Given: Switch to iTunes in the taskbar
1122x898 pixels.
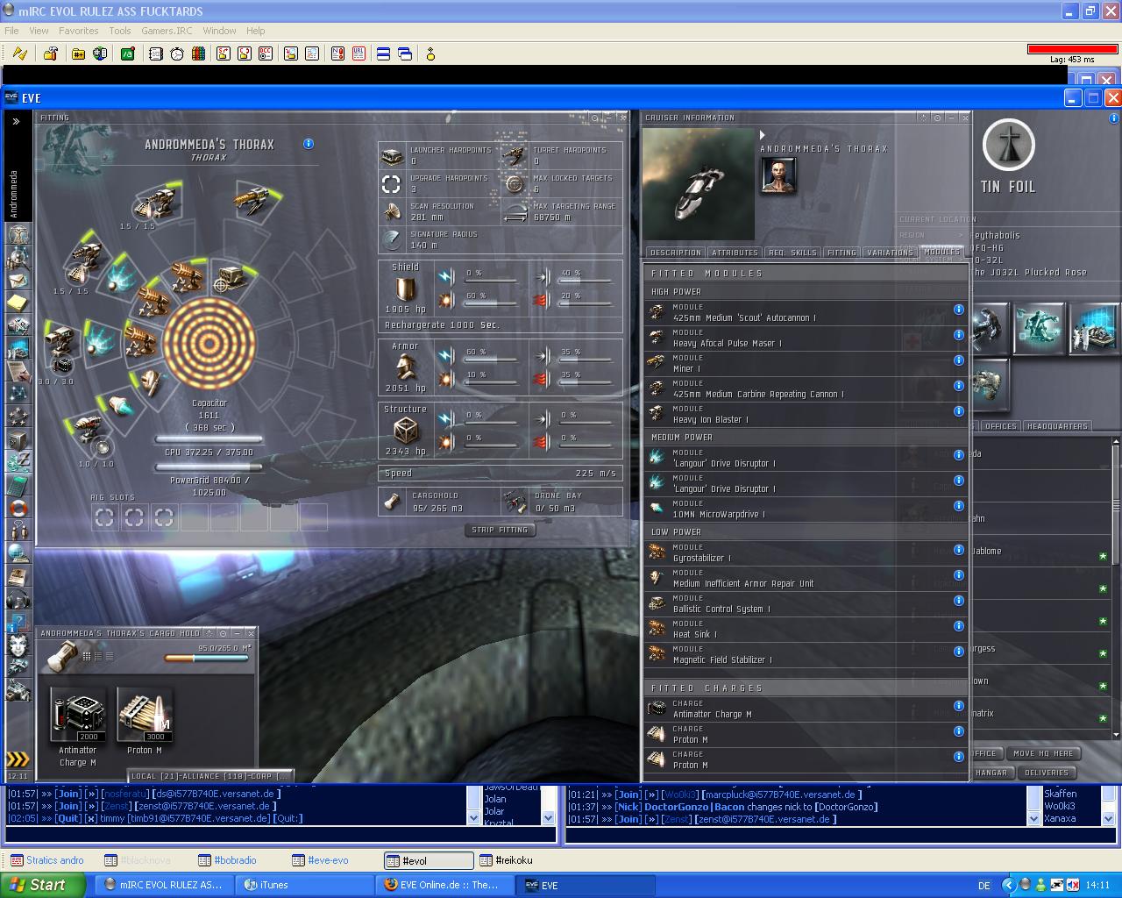Looking at the screenshot, I should tap(304, 885).
